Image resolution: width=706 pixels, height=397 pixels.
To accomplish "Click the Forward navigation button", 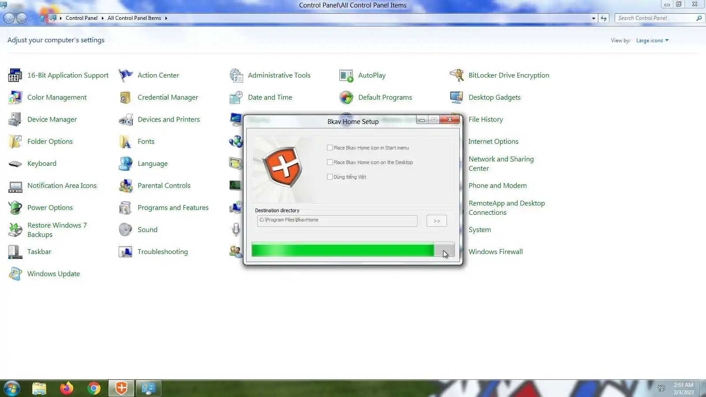I will pyautogui.click(x=22, y=18).
